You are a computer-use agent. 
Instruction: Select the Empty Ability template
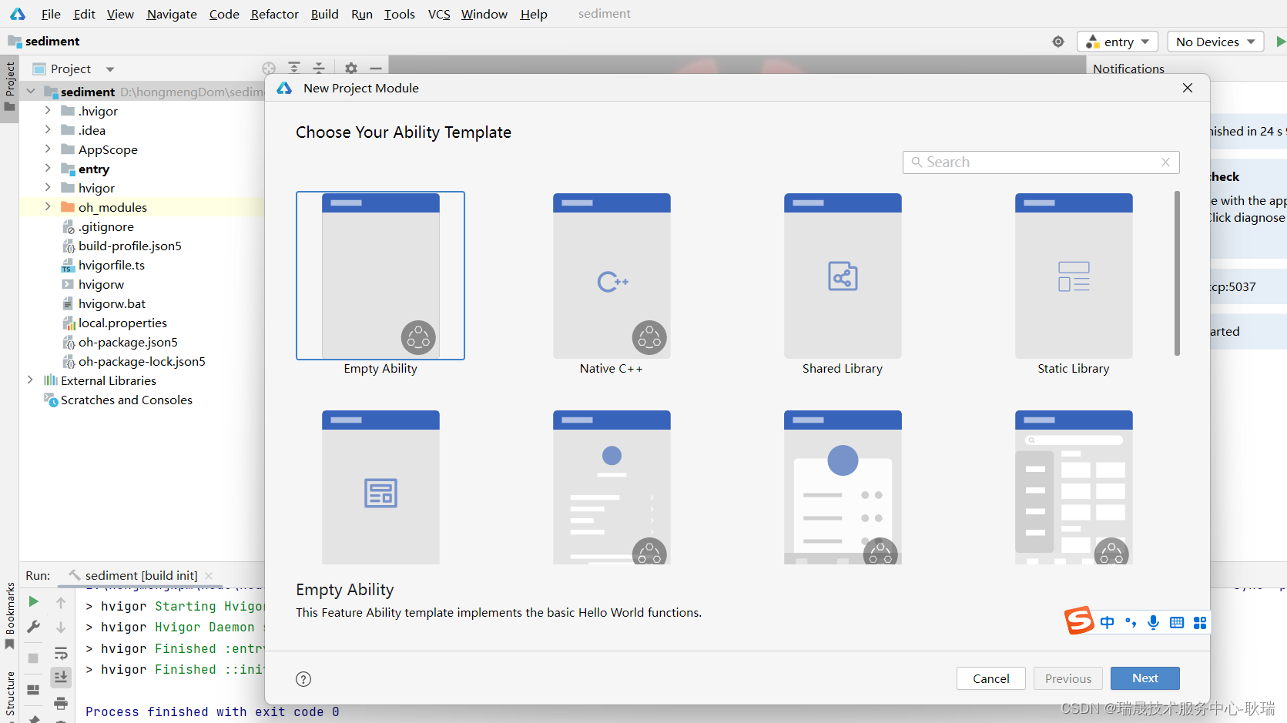380,276
